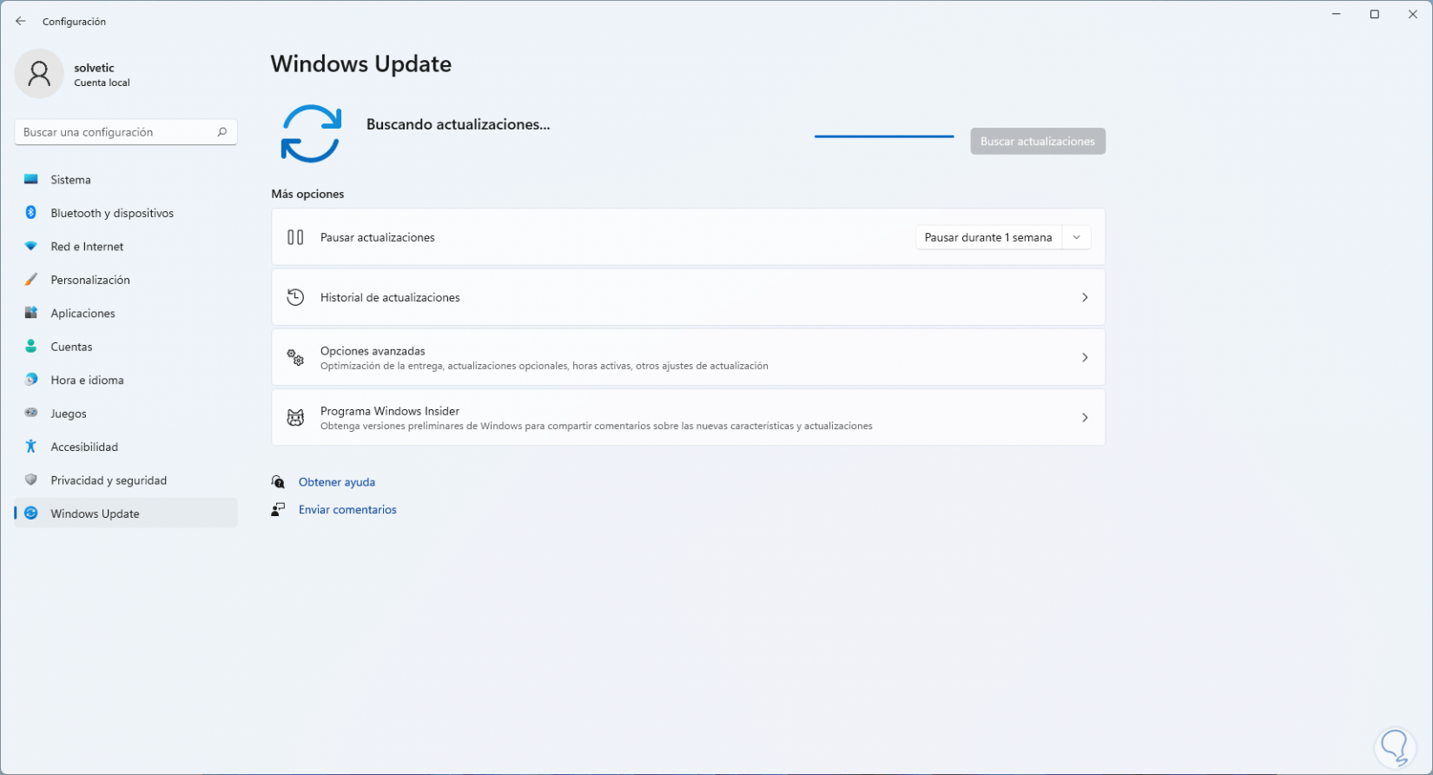Go to Bluetooth y dispositivos
This screenshot has height=775, width=1433.
[126, 213]
